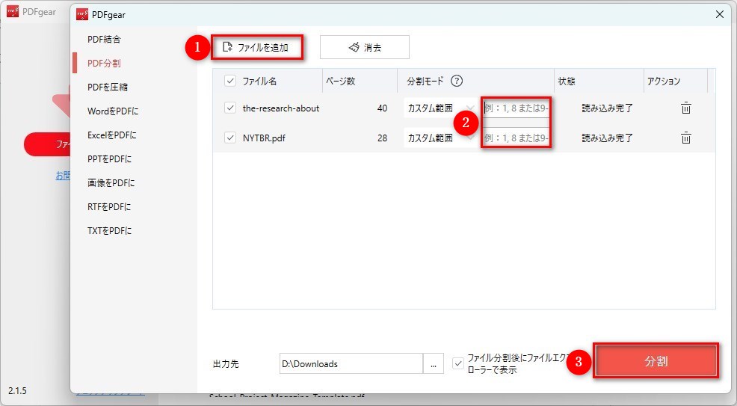This screenshot has height=406, width=737.
Task: Open TXTをPDFに in the sidebar
Action: (x=110, y=231)
